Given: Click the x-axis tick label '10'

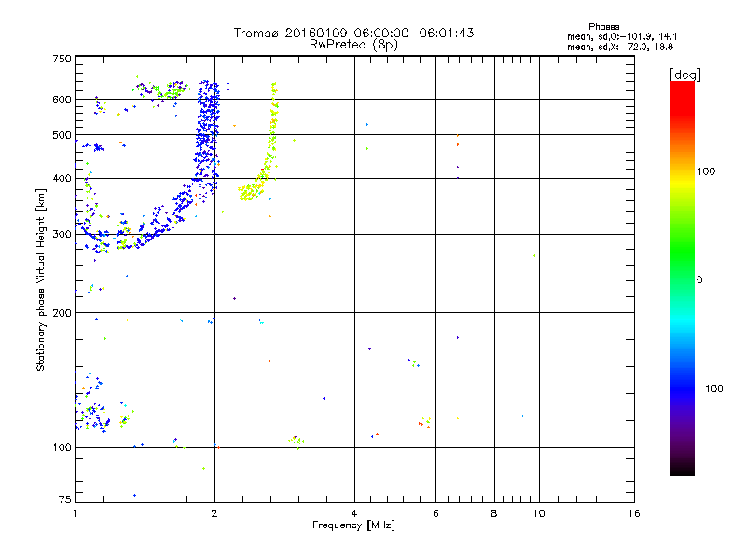Looking at the screenshot, I should pyautogui.click(x=539, y=513).
